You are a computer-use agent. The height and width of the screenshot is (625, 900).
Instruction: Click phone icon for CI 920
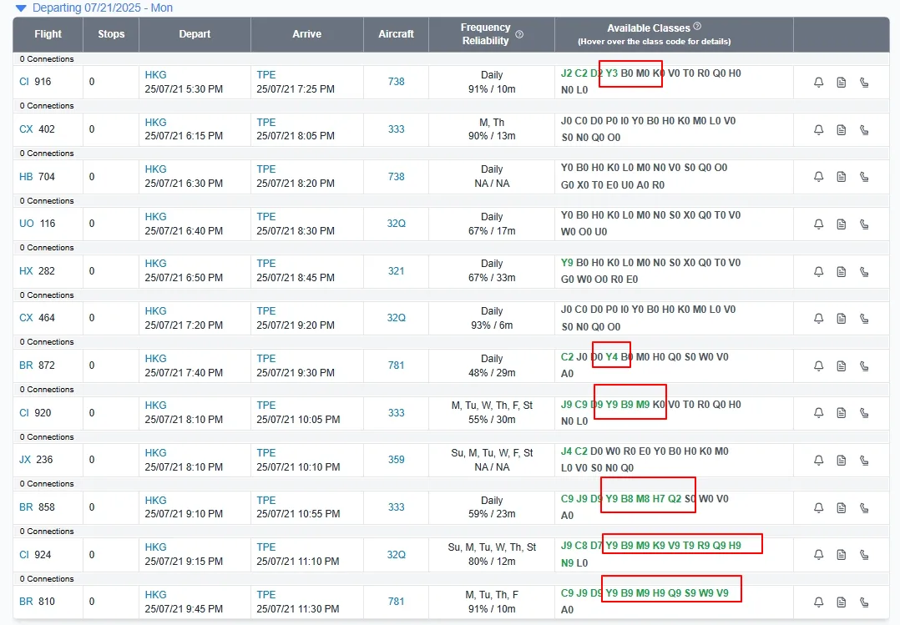coord(864,413)
